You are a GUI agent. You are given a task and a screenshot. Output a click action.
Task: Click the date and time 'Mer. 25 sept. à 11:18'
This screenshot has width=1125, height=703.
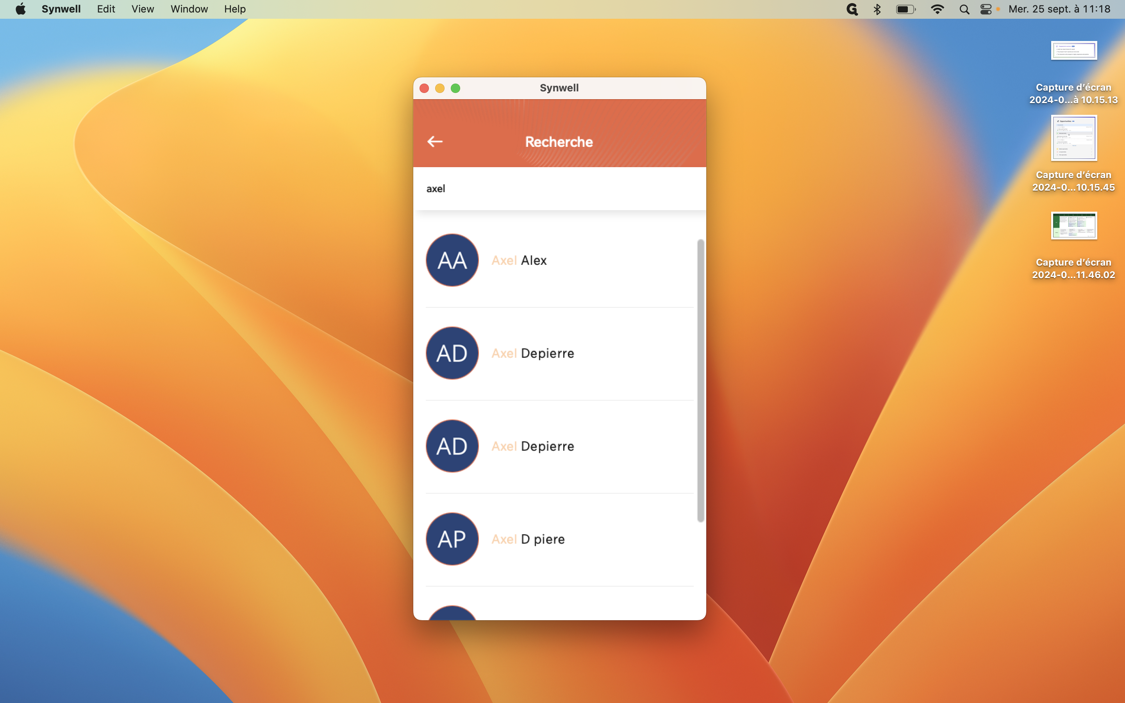pyautogui.click(x=1059, y=9)
